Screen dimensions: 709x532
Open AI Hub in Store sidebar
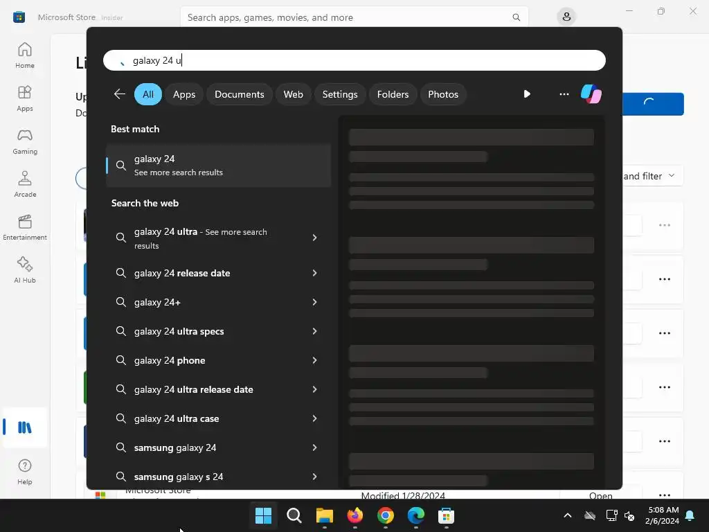(x=25, y=271)
